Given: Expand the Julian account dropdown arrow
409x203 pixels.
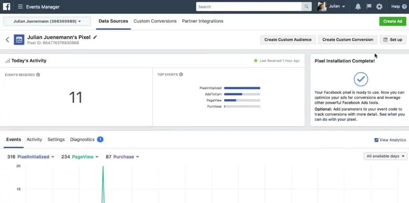Looking at the screenshot, I should click(343, 6).
